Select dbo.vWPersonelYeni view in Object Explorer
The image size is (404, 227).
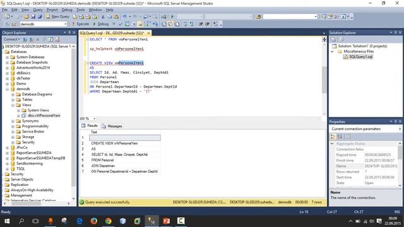pos(44,116)
